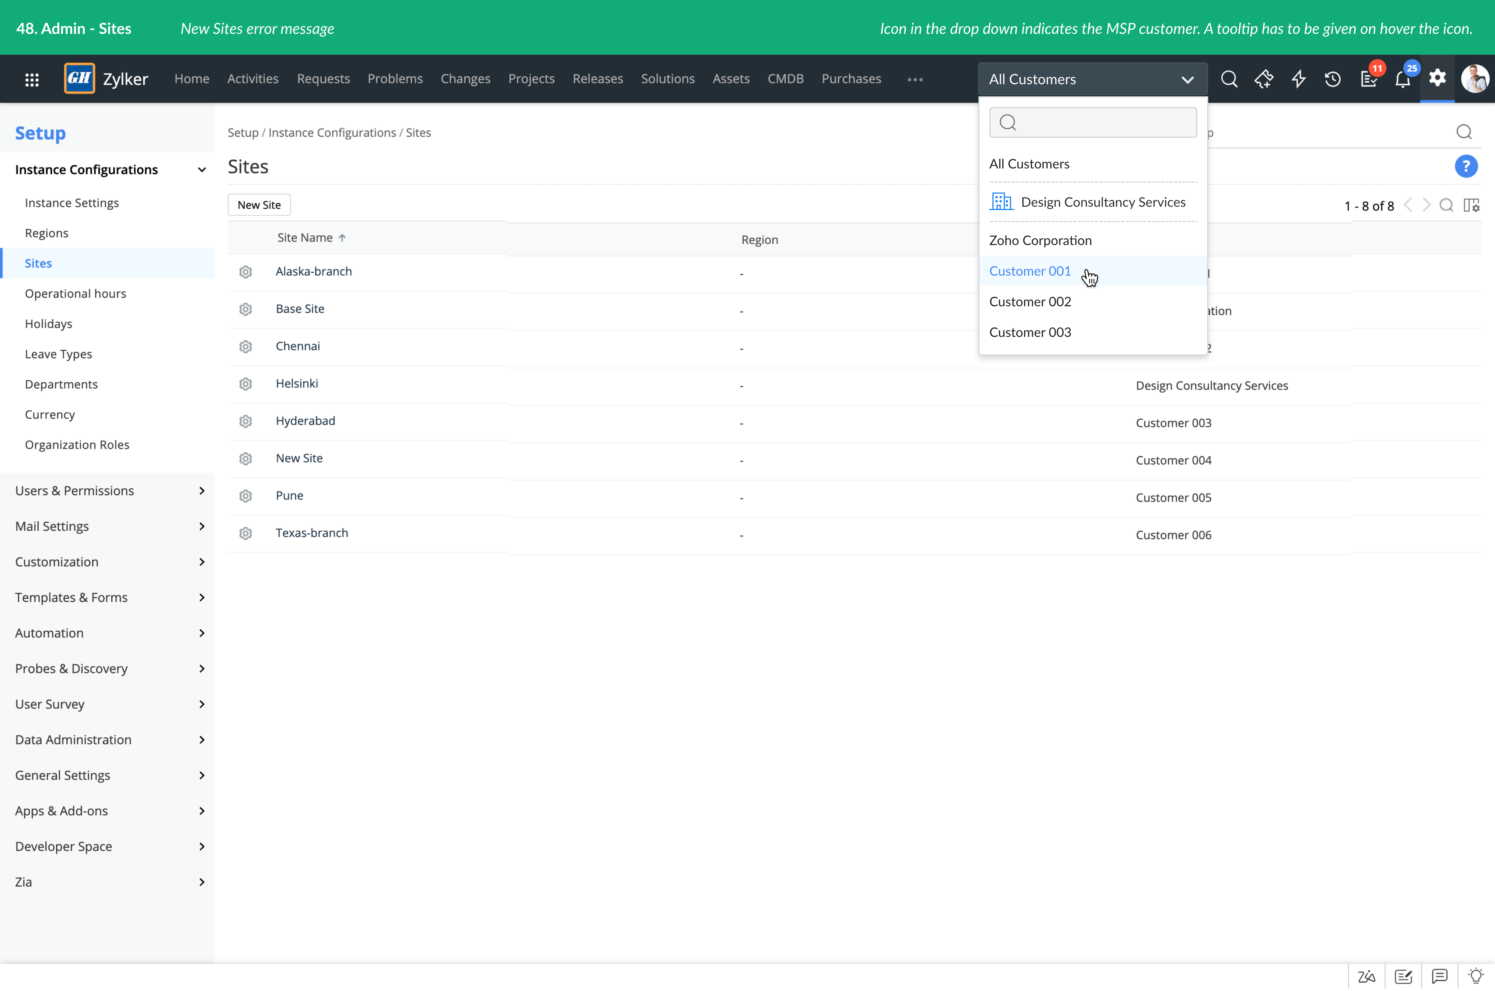
Task: Click the Zylker GH logo
Action: point(80,79)
